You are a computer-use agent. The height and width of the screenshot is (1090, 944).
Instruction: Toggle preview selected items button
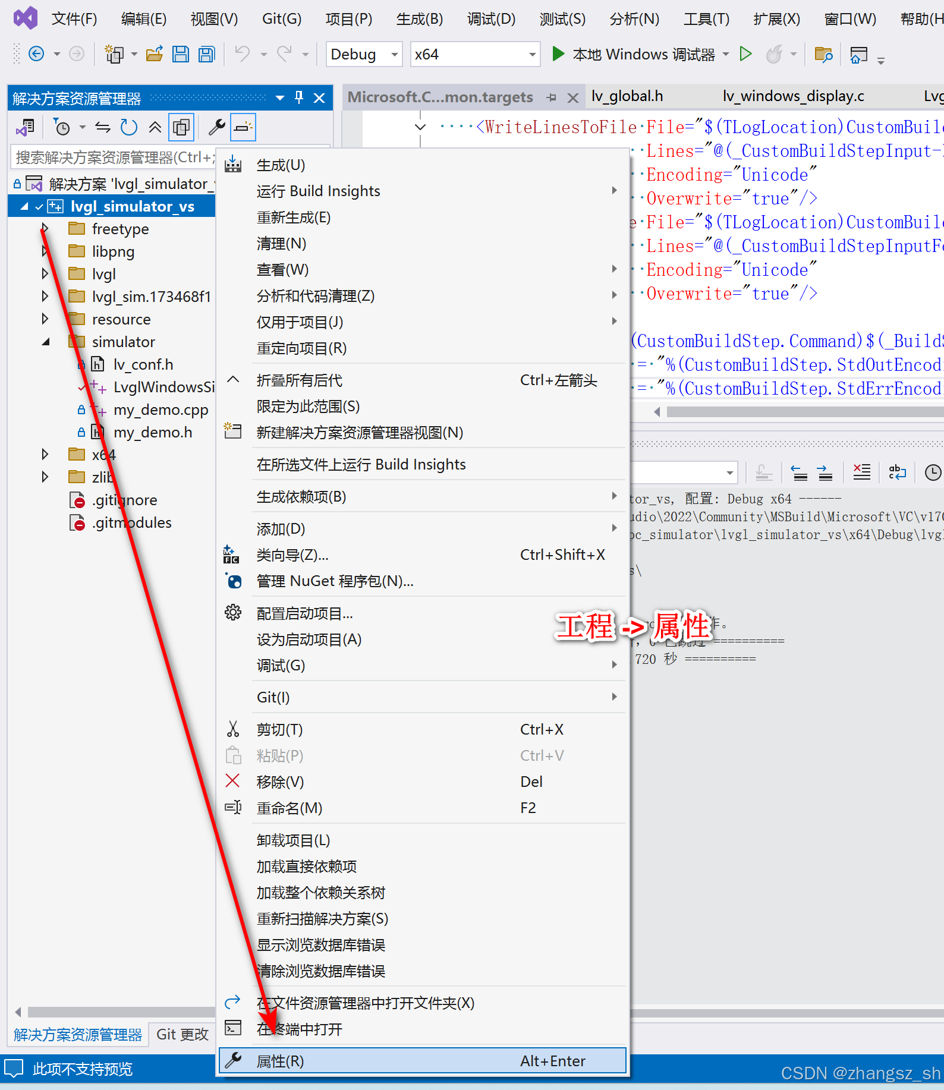(243, 127)
